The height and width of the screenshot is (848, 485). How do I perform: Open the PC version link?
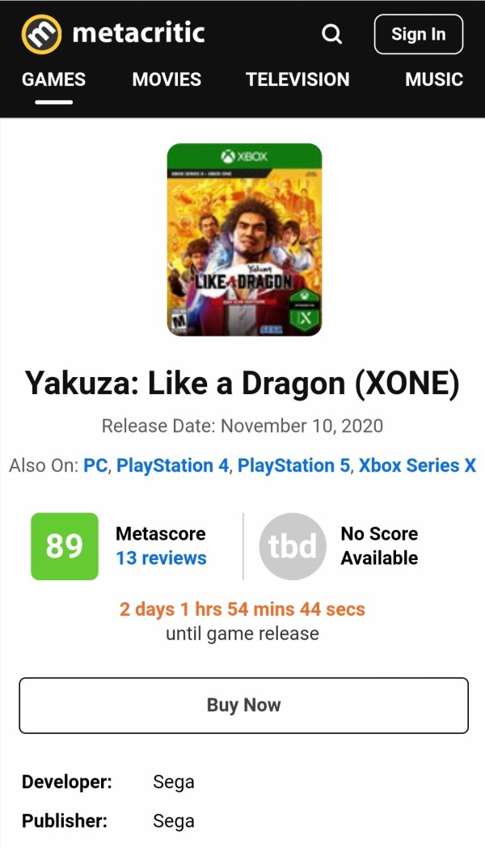(x=95, y=466)
